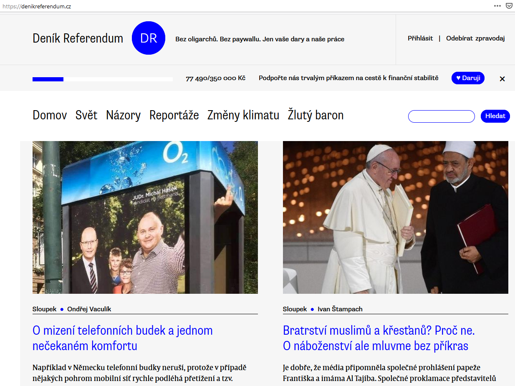
Task: Click author name Ivan Štampach
Action: point(340,309)
